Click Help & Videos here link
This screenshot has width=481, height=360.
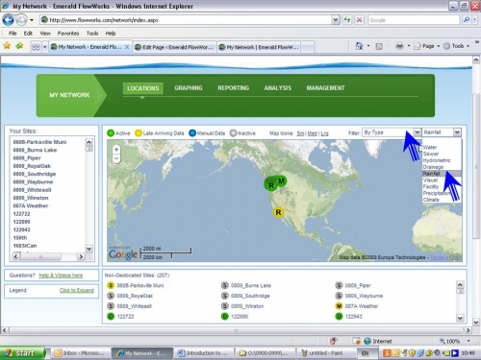click(61, 276)
